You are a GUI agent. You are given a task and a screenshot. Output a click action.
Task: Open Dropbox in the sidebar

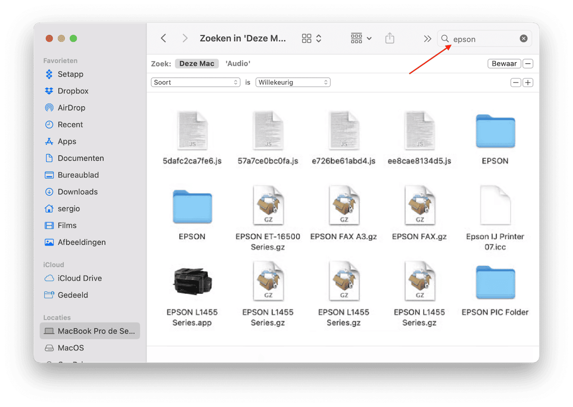click(73, 91)
